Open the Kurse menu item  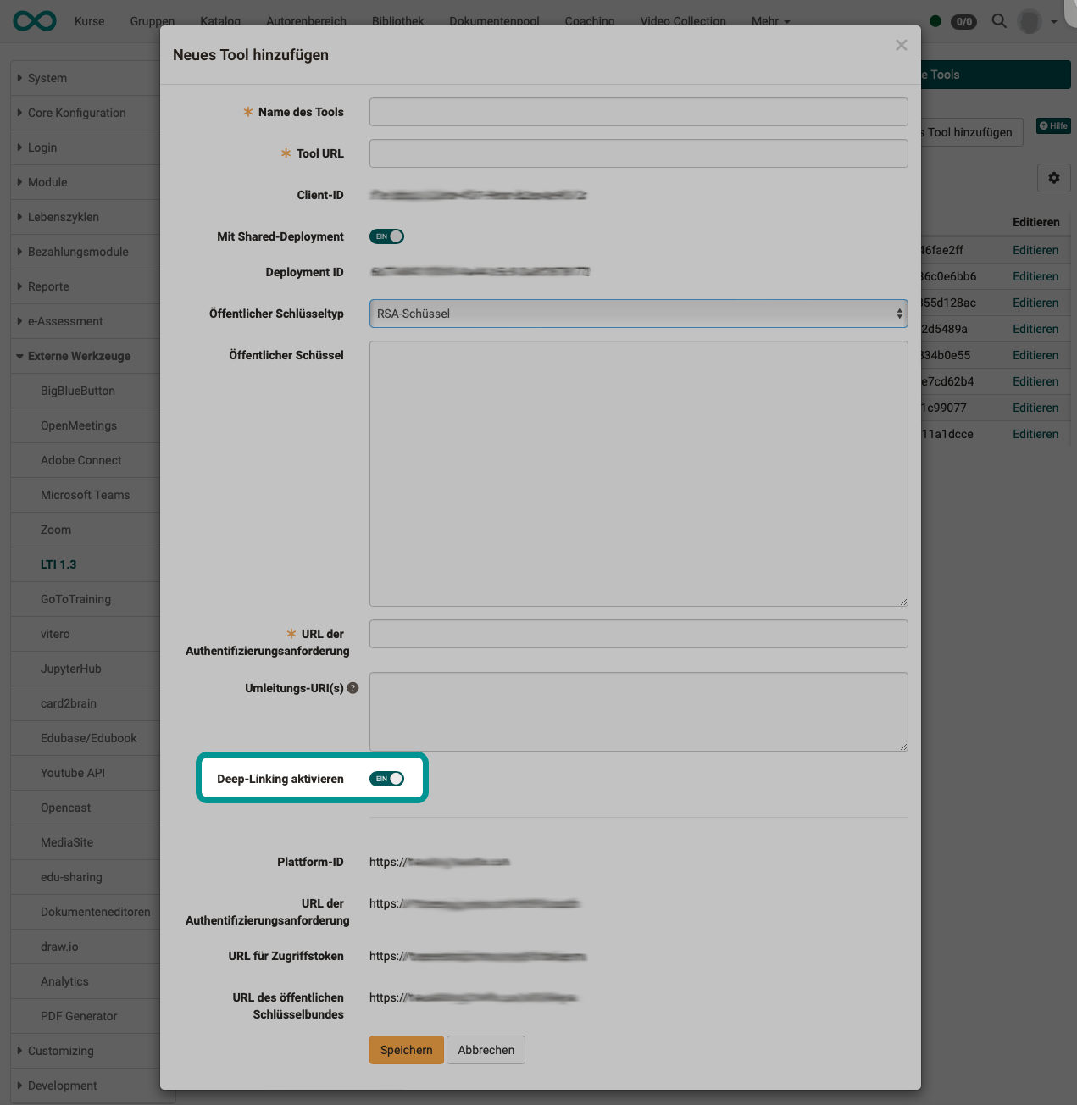(x=89, y=21)
